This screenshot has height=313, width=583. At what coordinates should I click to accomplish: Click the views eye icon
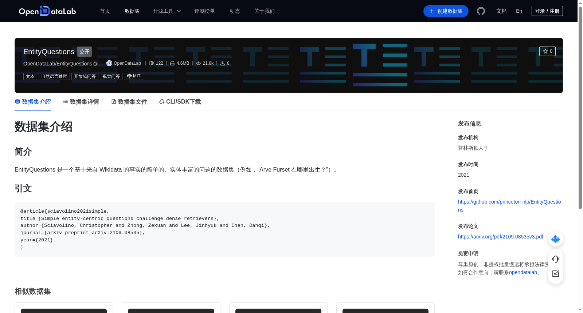(x=199, y=63)
